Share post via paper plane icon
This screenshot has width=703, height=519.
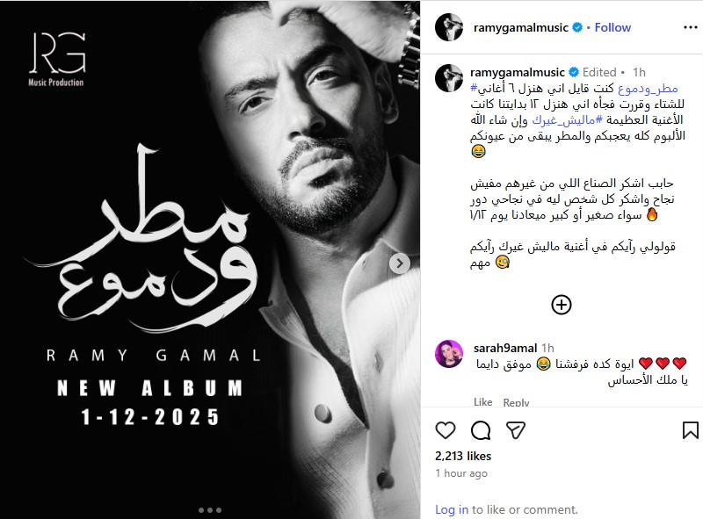pos(516,430)
